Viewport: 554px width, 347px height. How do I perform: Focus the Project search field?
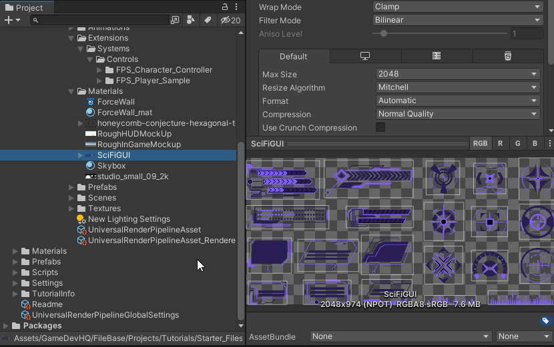pos(99,20)
